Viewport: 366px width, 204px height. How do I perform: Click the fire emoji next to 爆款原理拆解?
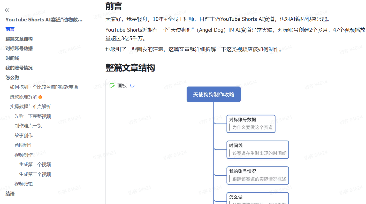pos(40,97)
